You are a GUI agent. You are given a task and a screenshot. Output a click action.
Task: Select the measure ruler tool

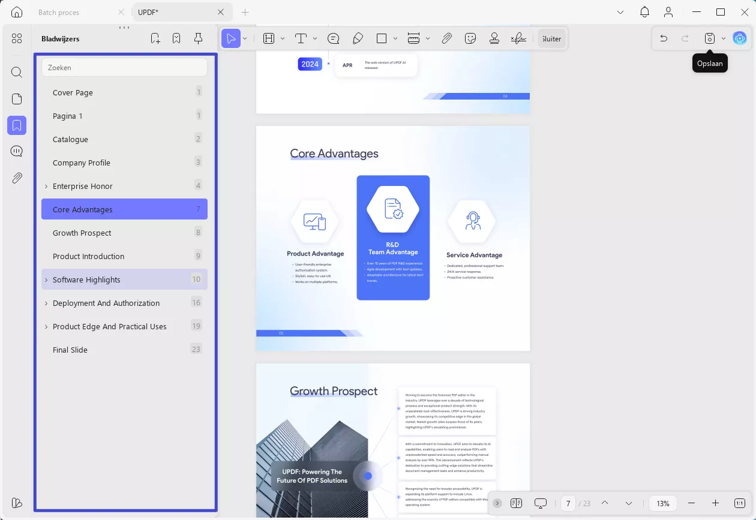(x=413, y=38)
